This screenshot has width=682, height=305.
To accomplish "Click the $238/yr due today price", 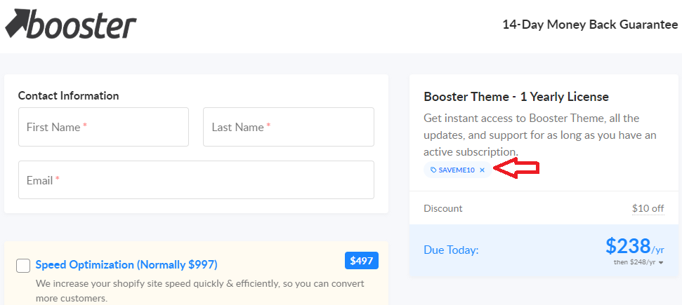I will pyautogui.click(x=635, y=246).
